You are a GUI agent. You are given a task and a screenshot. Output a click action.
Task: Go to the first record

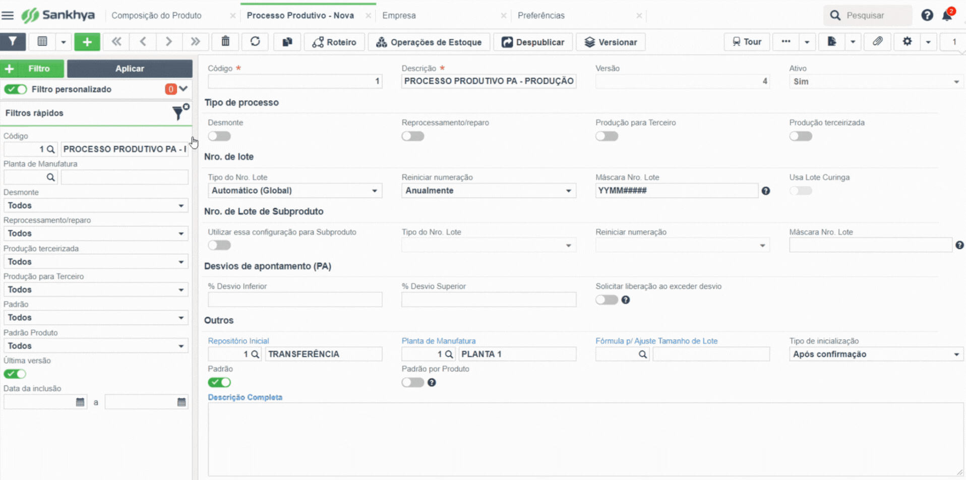[116, 42]
